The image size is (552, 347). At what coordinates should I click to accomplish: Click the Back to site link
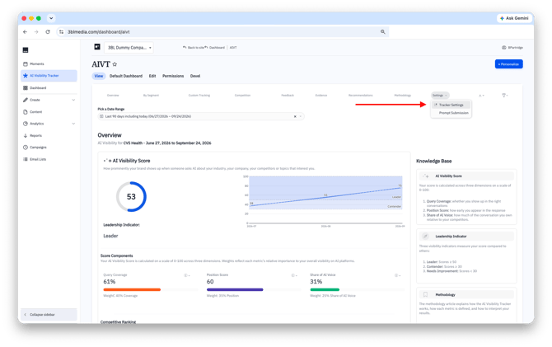click(194, 48)
